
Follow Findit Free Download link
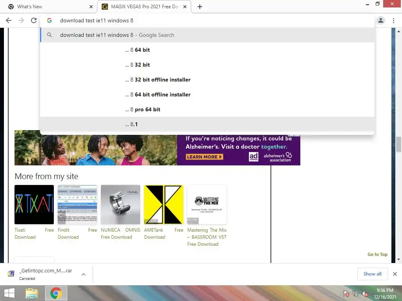pyautogui.click(x=77, y=234)
